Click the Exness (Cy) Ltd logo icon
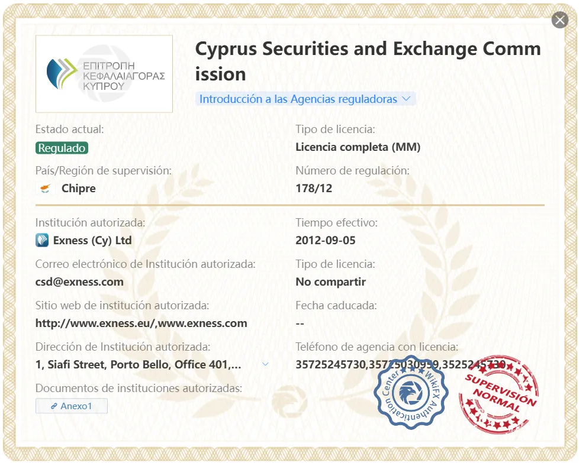 42,240
